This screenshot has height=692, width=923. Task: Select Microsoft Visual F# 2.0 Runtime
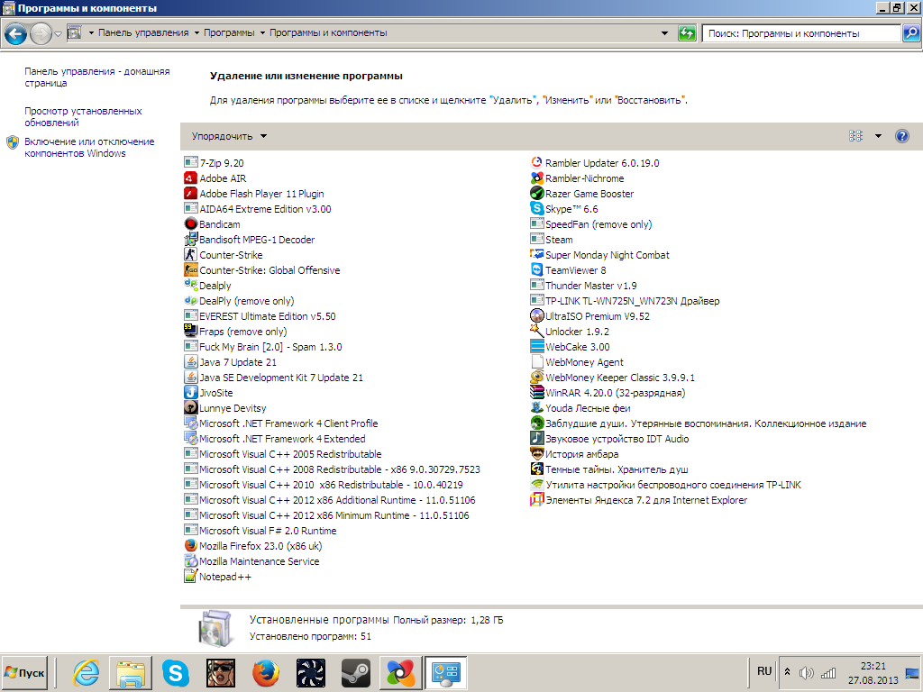pos(260,530)
